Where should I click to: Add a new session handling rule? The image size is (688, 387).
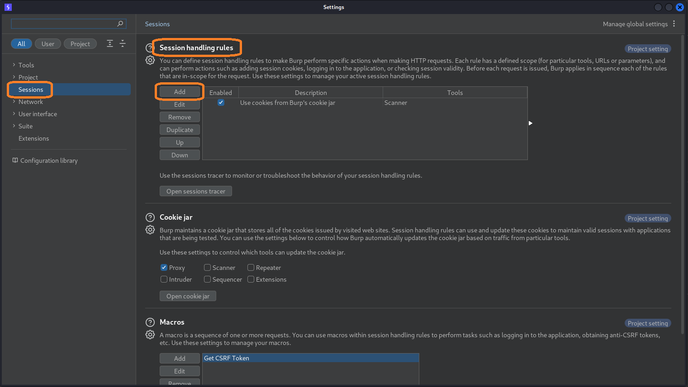[x=180, y=91]
